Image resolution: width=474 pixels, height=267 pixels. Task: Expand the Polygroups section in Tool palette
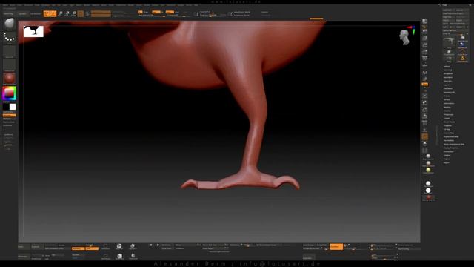coord(448,114)
